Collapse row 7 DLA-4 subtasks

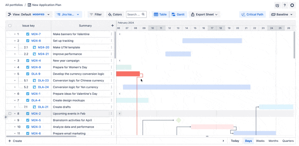pyautogui.click(x=15, y=100)
